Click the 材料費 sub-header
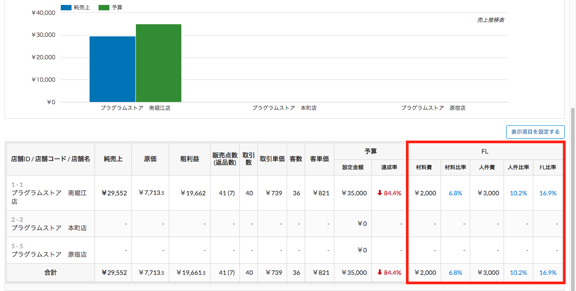 (x=424, y=168)
